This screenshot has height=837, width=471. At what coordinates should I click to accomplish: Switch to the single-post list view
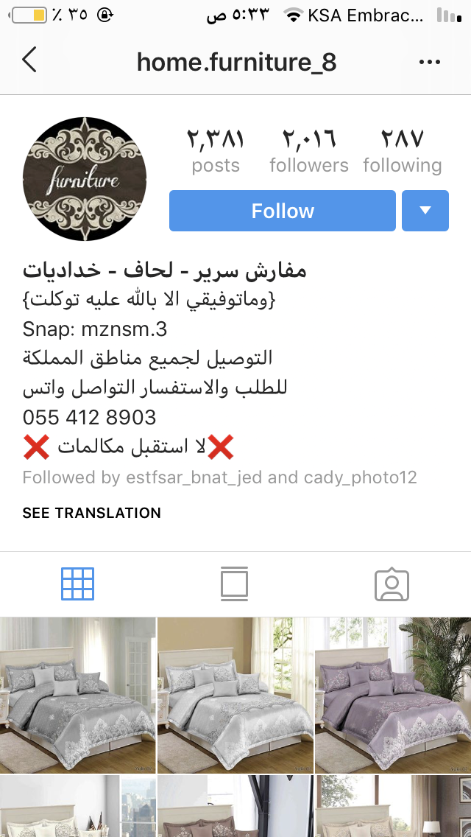(235, 584)
